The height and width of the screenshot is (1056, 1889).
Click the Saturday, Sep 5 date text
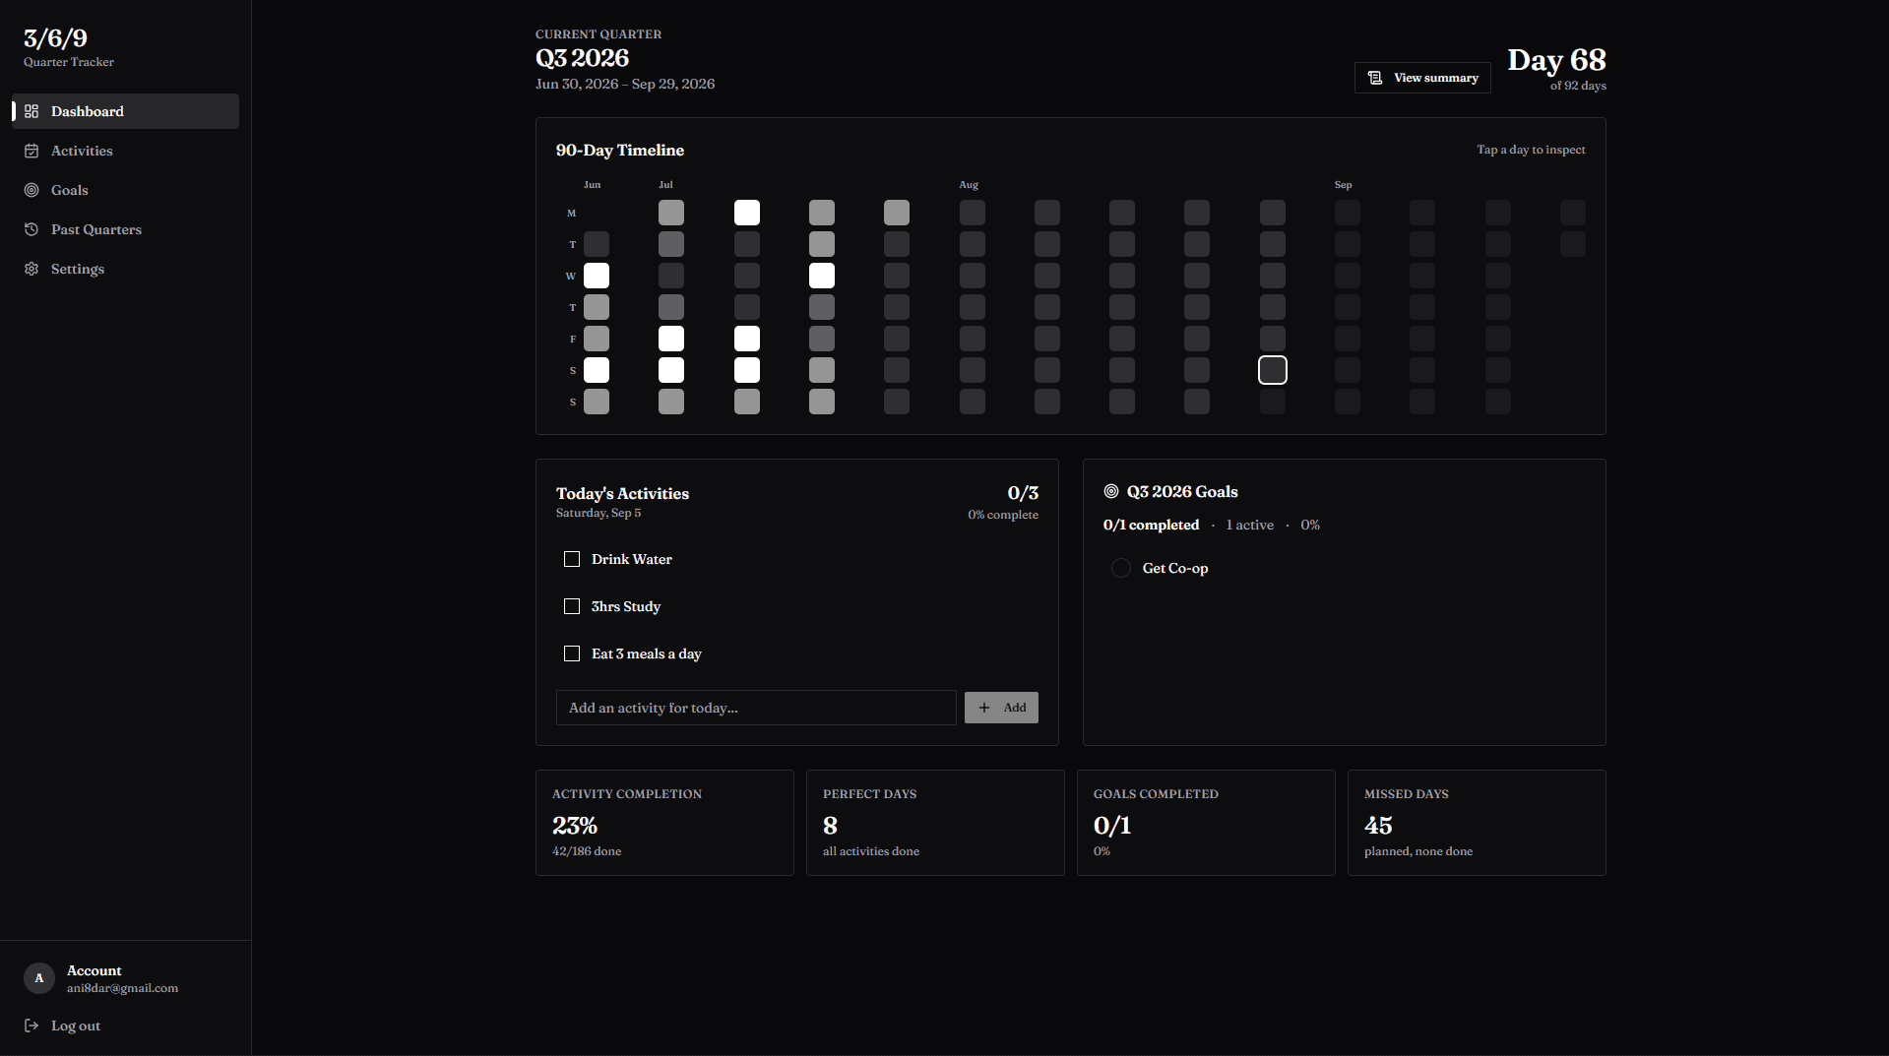[598, 513]
